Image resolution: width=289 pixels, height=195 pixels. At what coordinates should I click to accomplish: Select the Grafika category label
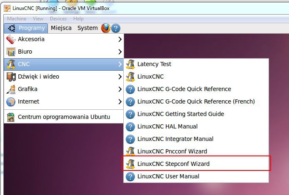[x=27, y=89]
